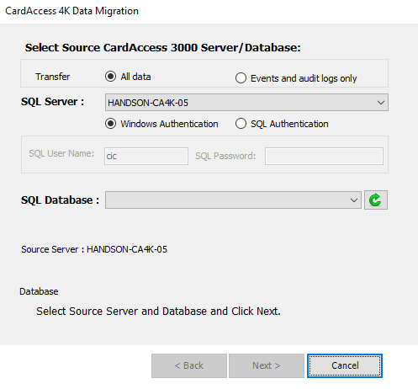
Task: Focus the SQL Password input field
Action: coord(324,156)
